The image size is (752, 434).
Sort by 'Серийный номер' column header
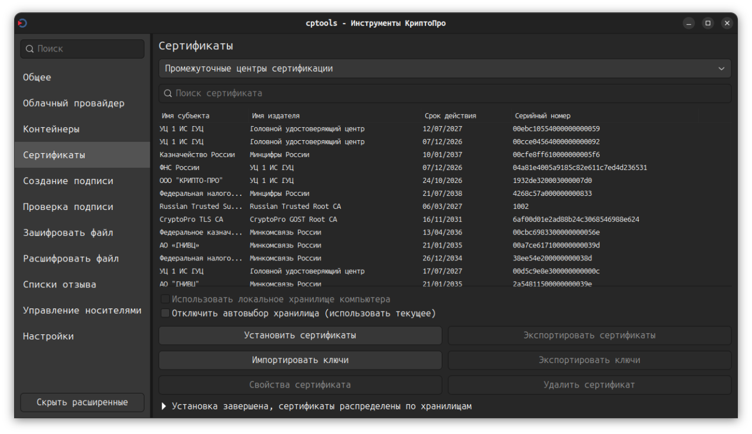pos(543,116)
